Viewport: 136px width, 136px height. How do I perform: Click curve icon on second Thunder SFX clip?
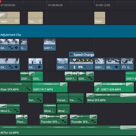pyautogui.click(x=94, y=121)
